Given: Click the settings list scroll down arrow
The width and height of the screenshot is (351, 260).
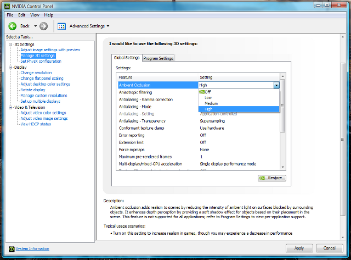Looking at the screenshot, I should point(282,167).
